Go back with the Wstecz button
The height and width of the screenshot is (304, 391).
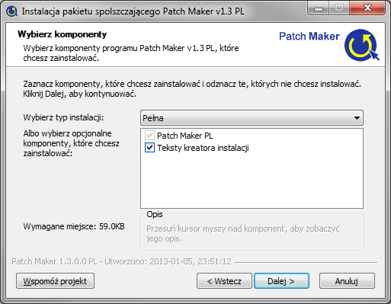click(x=224, y=281)
